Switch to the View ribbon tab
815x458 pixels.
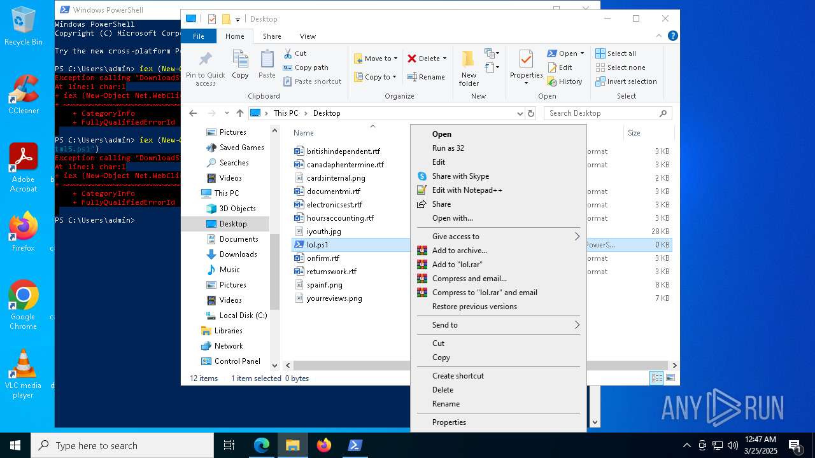click(308, 36)
